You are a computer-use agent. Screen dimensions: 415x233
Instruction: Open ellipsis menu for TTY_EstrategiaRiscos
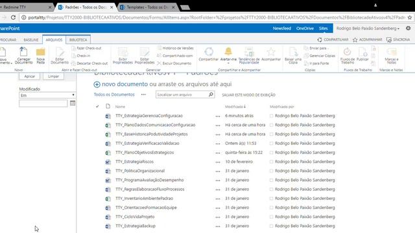[218, 162]
